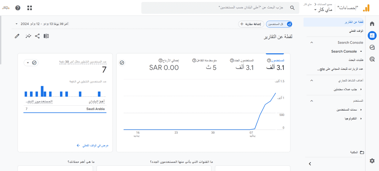Image resolution: width=379 pixels, height=171 pixels.
Task: Expand سمات المستخدمين tree item
Action: click(x=361, y=110)
